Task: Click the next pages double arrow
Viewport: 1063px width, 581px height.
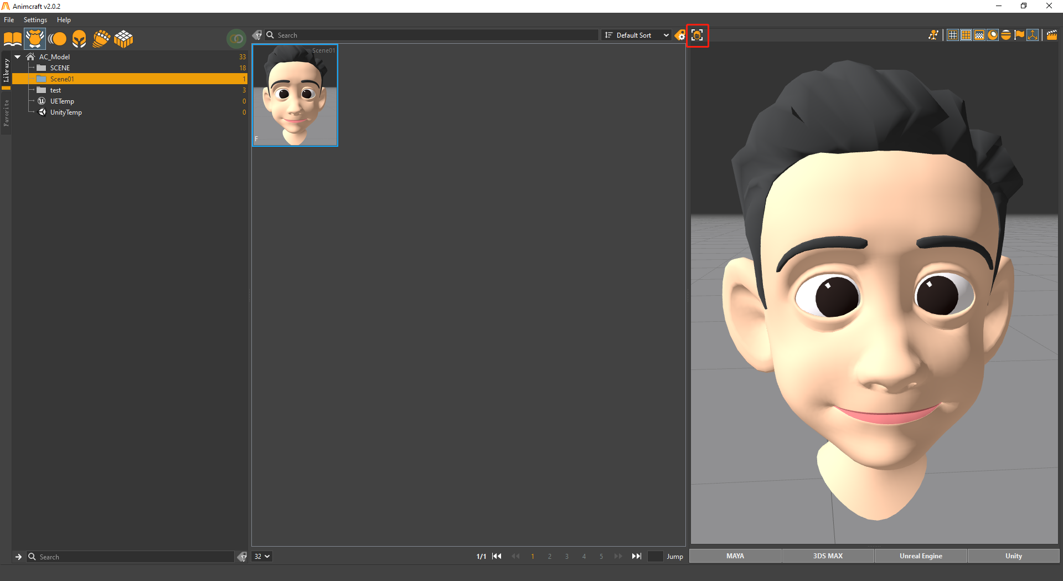Action: click(x=618, y=556)
